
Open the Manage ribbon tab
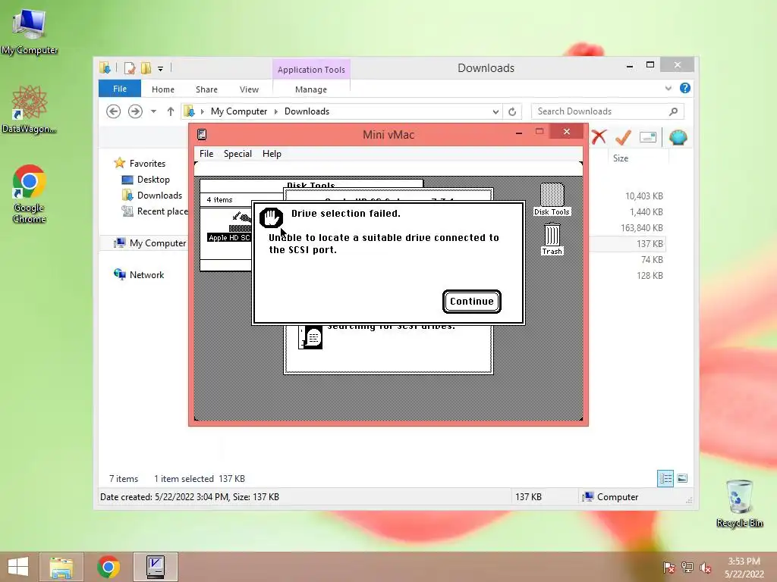310,89
